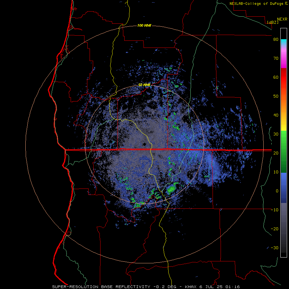Click the -10 value on the dBZ scale
The width and height of the screenshot is (289, 289).
point(275,210)
